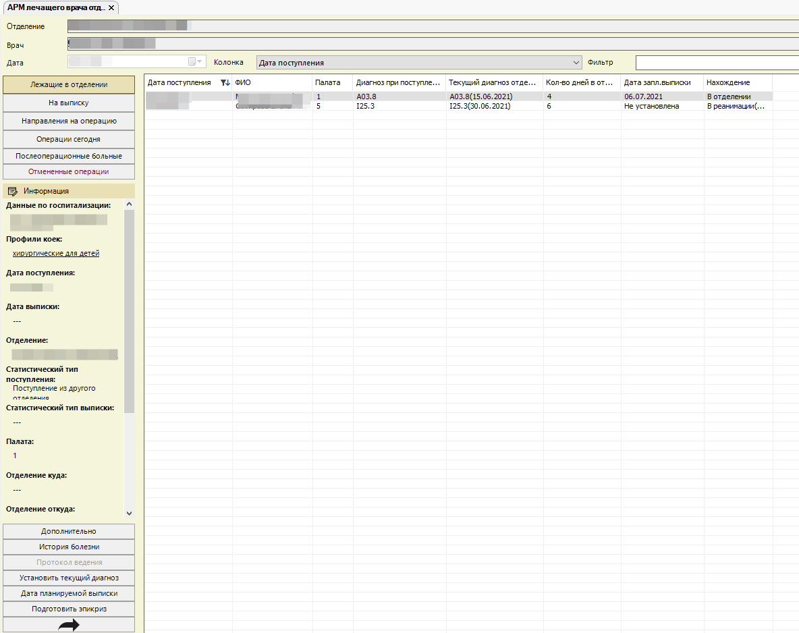Select the row with diagnosis A03.8
Screen dimensions: 799x633
pyautogui.click(x=459, y=97)
